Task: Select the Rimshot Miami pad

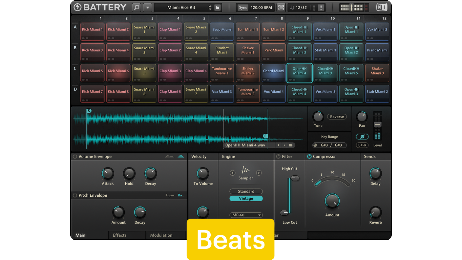Action: click(x=222, y=52)
